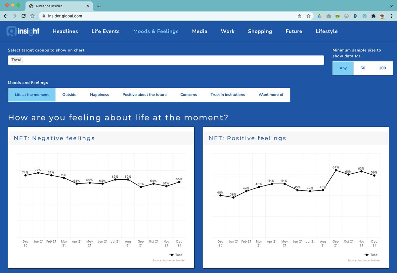Close the Audience Insider tab
The image size is (397, 273).
(x=89, y=6)
